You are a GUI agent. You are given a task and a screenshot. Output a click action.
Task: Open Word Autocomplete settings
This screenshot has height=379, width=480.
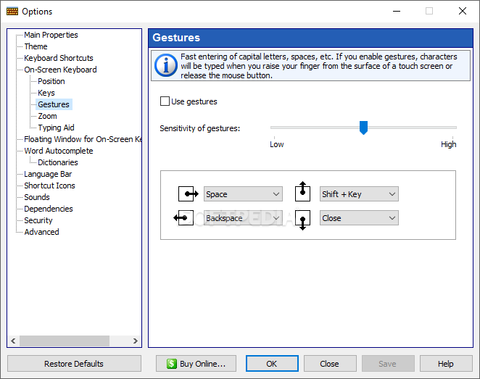tap(59, 151)
